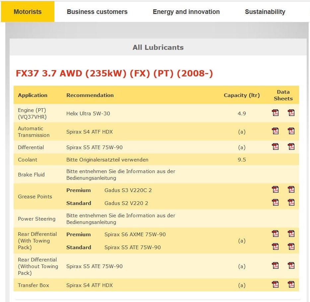Image resolution: width=310 pixels, height=302 pixels.
Task: Open first PDF icon for towing pack Standard Spirax S5
Action: [275, 247]
